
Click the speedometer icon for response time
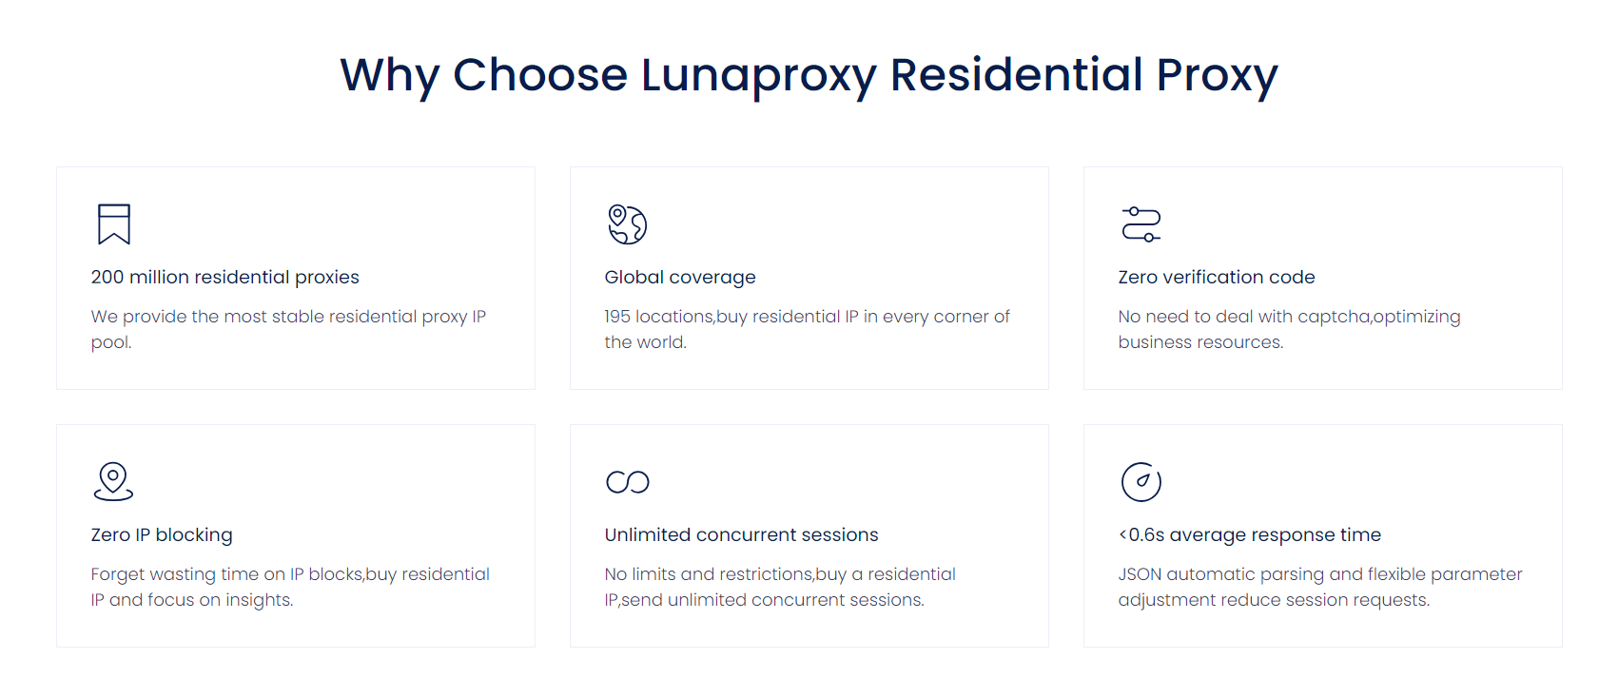point(1141,481)
